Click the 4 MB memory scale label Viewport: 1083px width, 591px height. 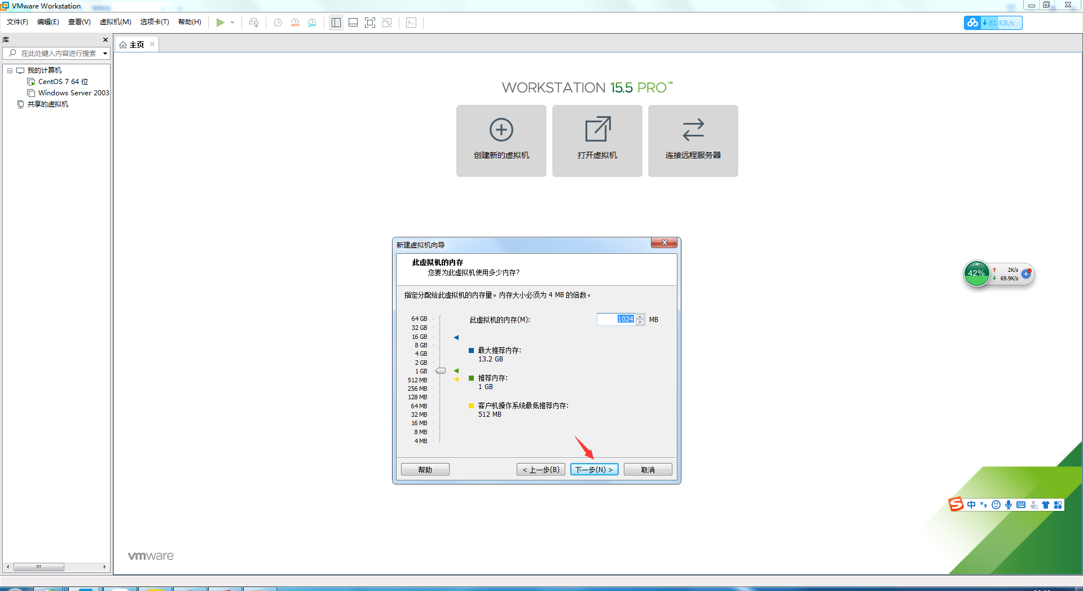click(421, 441)
